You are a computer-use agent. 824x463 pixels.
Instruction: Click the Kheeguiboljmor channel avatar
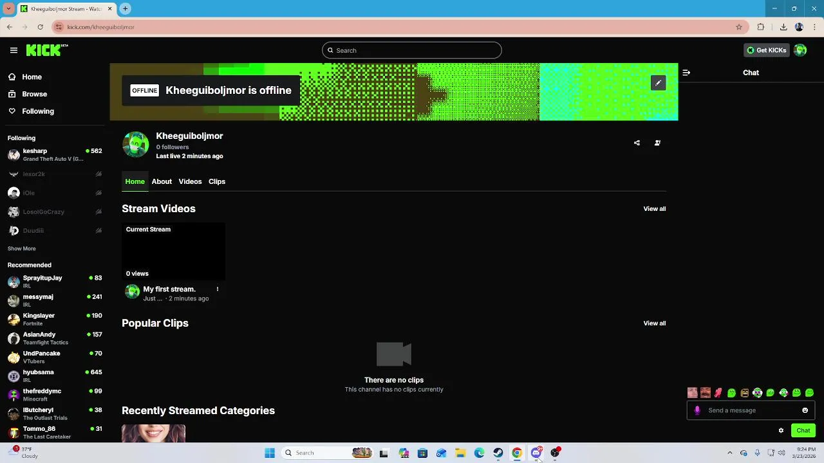(135, 145)
